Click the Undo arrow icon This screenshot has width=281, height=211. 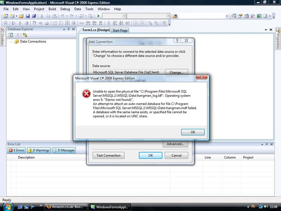[62, 16]
